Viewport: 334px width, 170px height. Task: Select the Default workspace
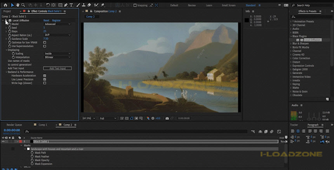coord(174,5)
